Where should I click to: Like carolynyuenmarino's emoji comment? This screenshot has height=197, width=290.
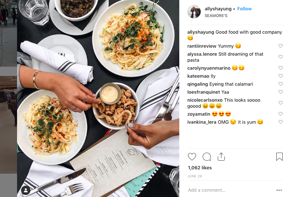[x=281, y=68]
